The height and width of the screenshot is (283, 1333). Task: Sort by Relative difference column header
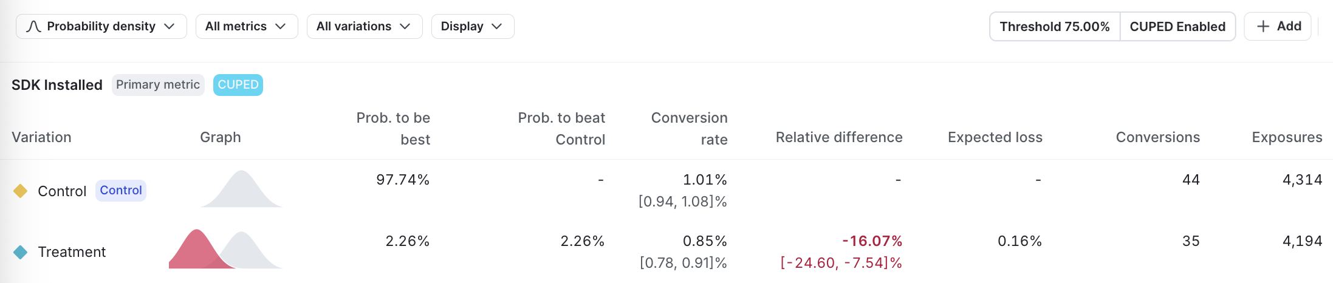pyautogui.click(x=838, y=137)
